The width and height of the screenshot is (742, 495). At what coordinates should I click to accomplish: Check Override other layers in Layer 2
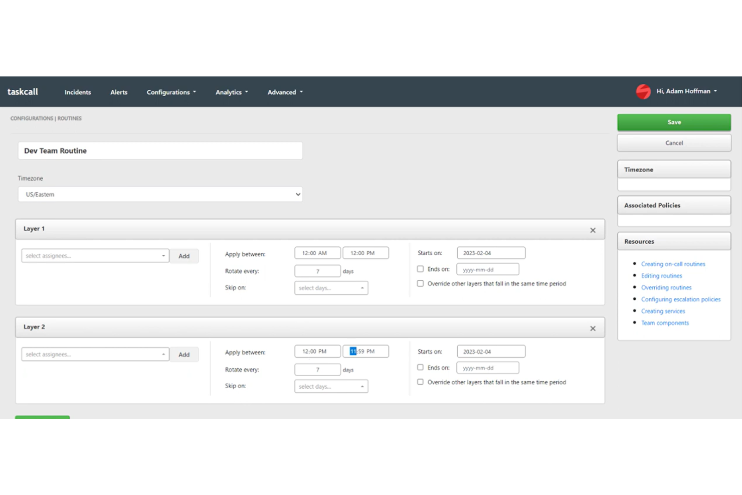pyautogui.click(x=420, y=382)
